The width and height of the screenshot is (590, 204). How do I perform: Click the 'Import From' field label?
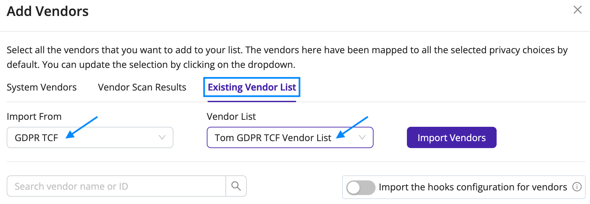(x=34, y=116)
